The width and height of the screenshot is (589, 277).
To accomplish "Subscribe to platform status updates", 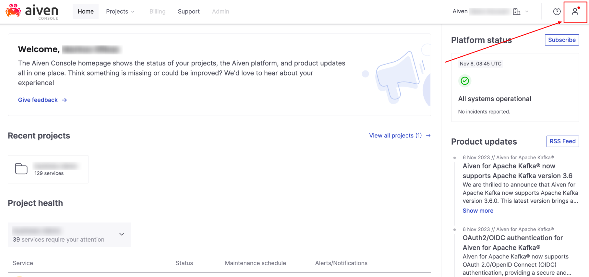I will [562, 40].
